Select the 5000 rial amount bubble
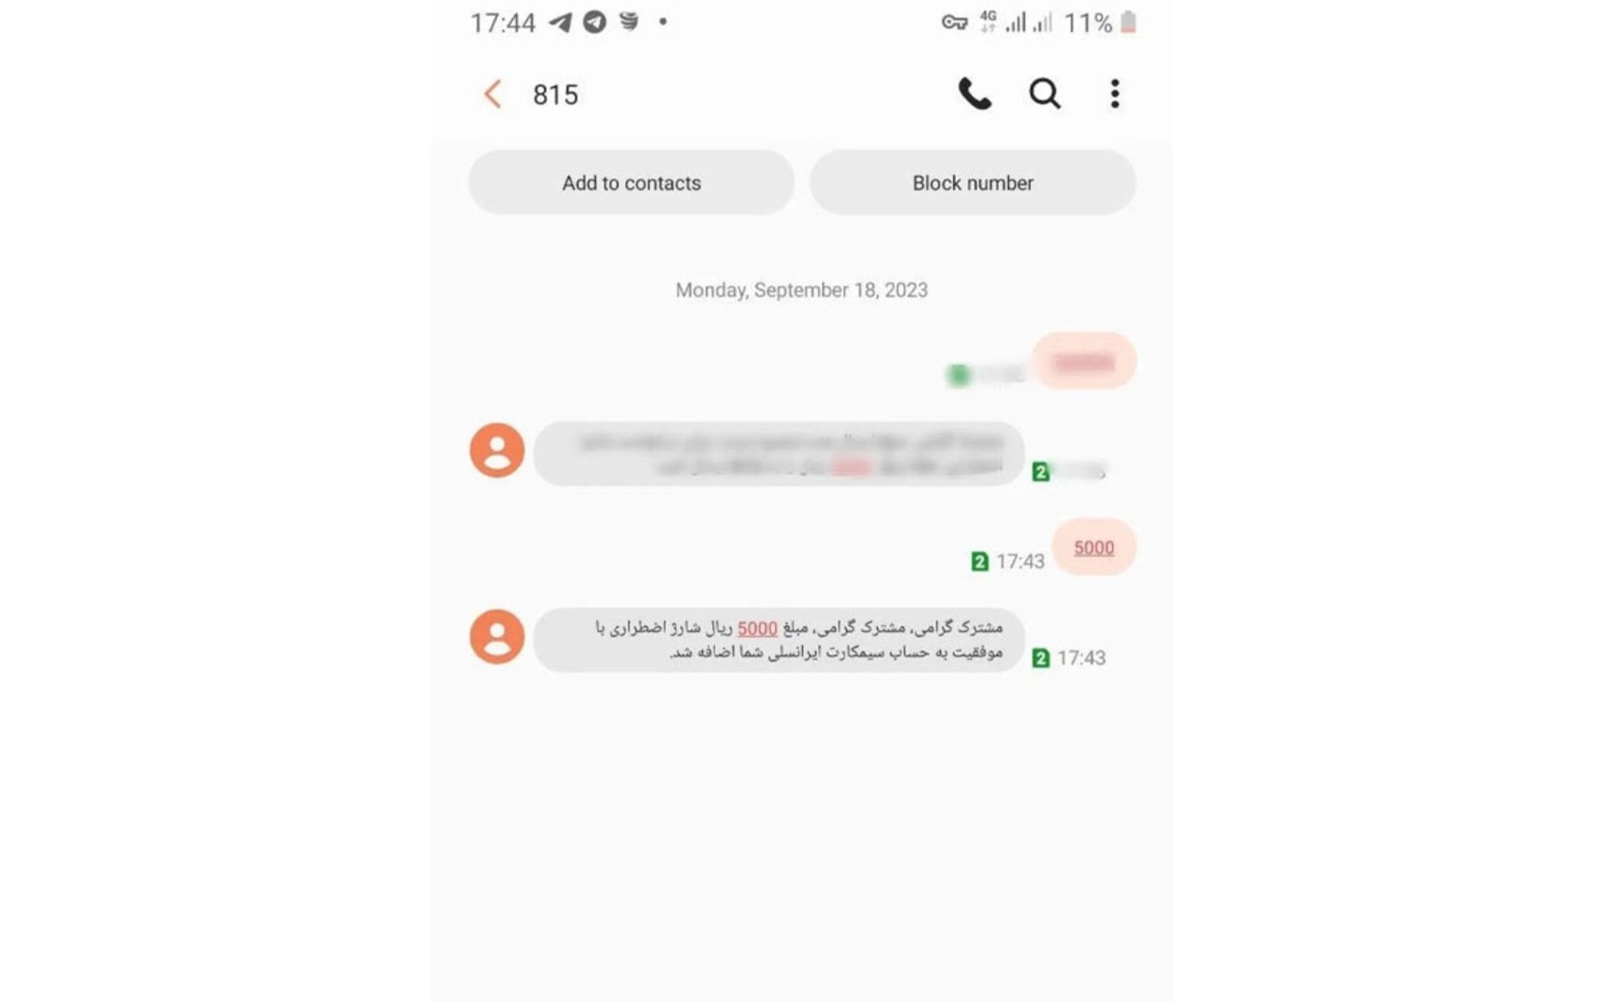The width and height of the screenshot is (1604, 1002). (1091, 546)
